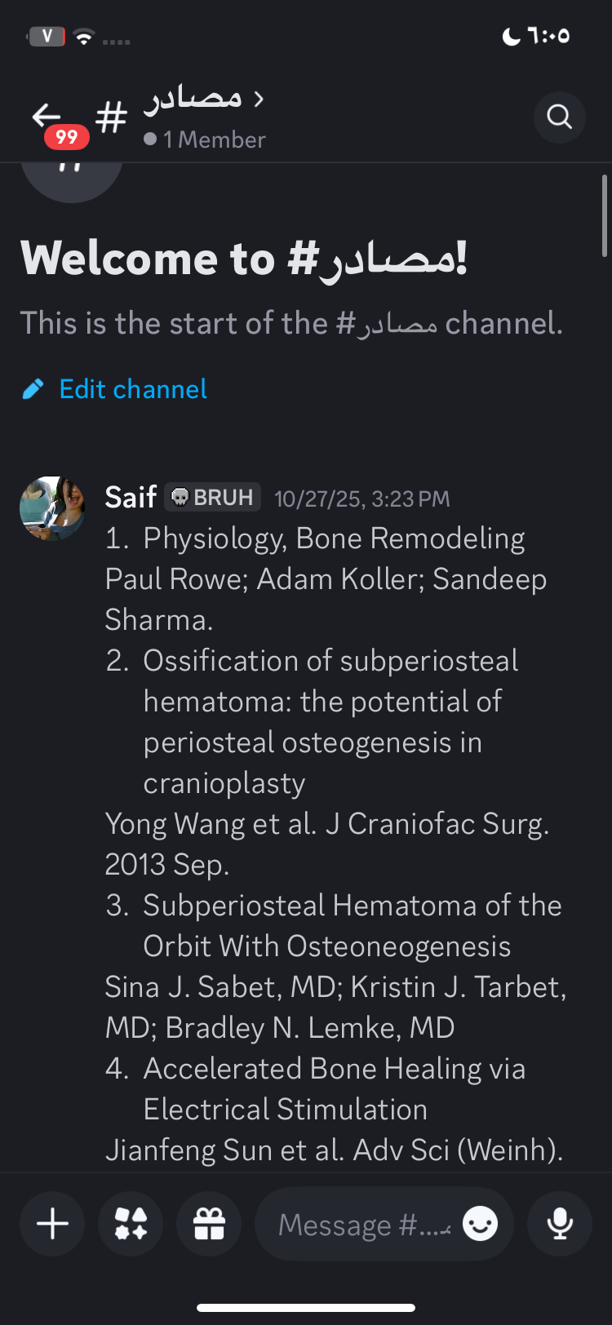
Task: Open the gift icon
Action: (x=209, y=1224)
